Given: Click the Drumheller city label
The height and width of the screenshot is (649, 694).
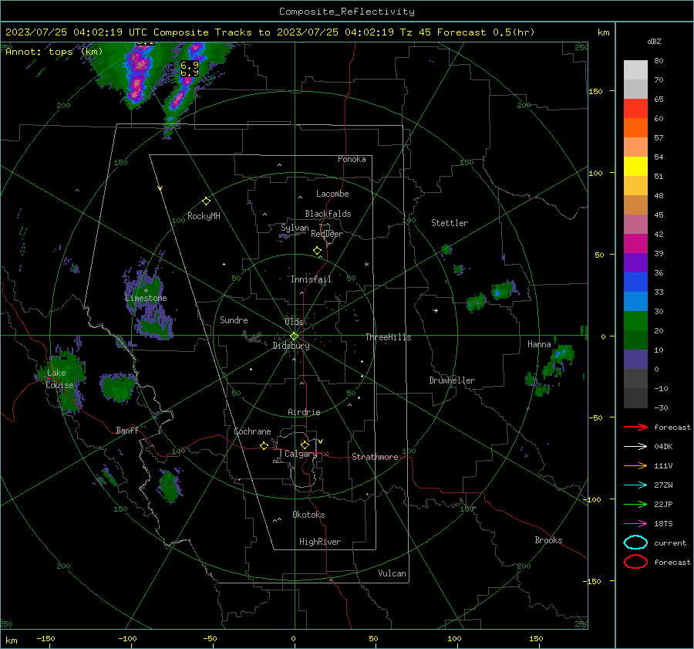Looking at the screenshot, I should pos(452,380).
